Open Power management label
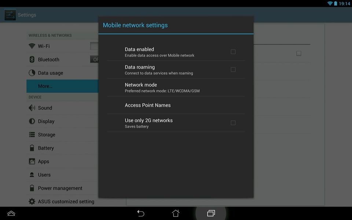This screenshot has width=352, height=220. pyautogui.click(x=60, y=188)
